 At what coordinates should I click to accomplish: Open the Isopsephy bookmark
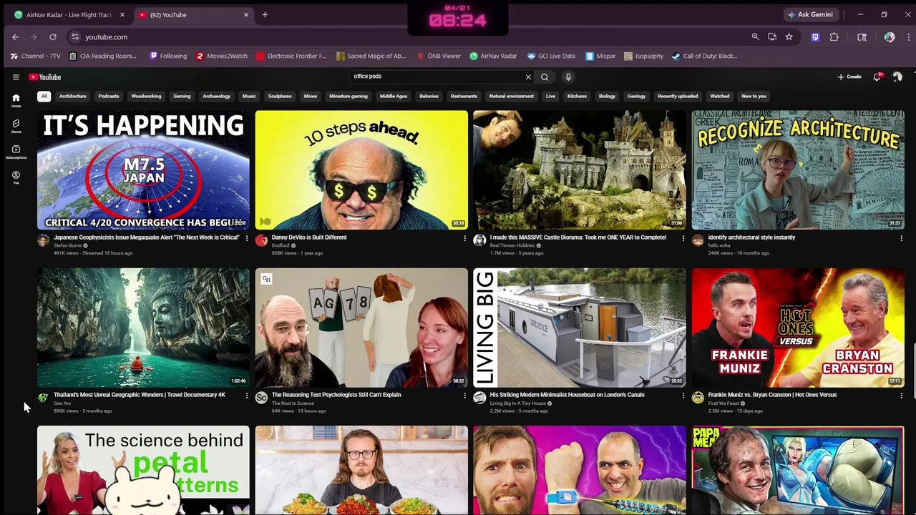(643, 56)
